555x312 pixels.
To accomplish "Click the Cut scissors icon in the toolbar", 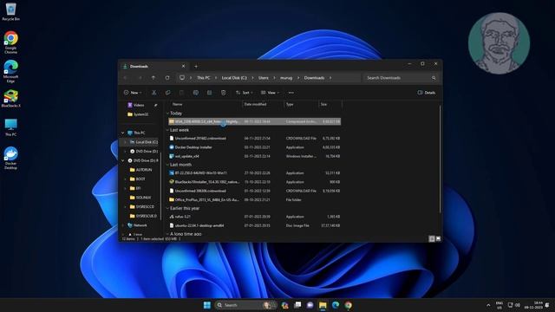I will tap(154, 93).
